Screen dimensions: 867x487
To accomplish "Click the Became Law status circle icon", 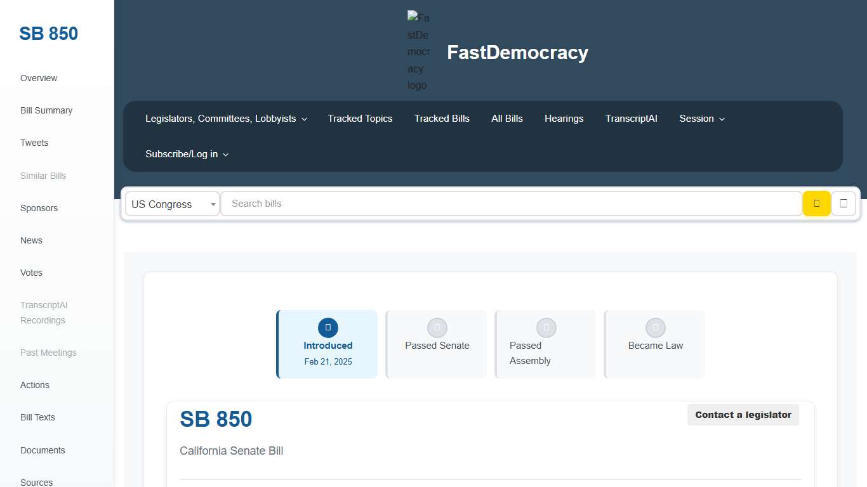I will pos(655,328).
